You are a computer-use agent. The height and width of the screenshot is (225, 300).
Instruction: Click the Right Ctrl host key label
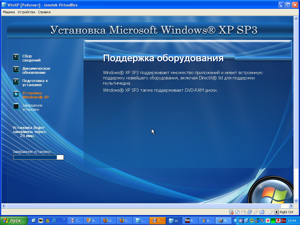click(x=287, y=212)
